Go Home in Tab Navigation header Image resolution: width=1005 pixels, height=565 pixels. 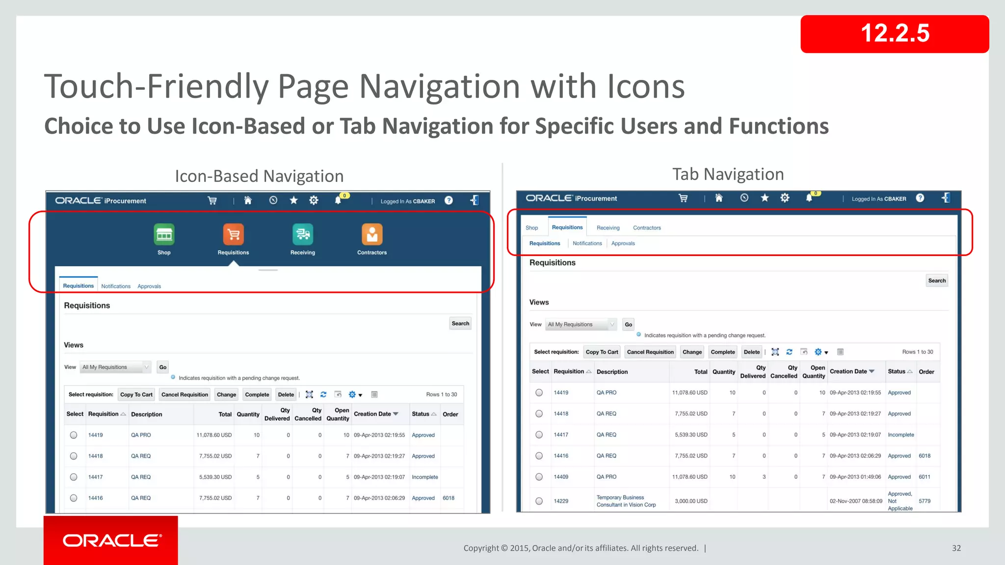point(719,198)
